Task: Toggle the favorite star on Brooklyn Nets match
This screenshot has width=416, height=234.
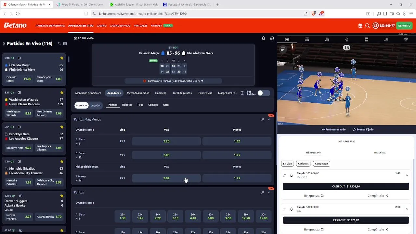Action: (62, 127)
